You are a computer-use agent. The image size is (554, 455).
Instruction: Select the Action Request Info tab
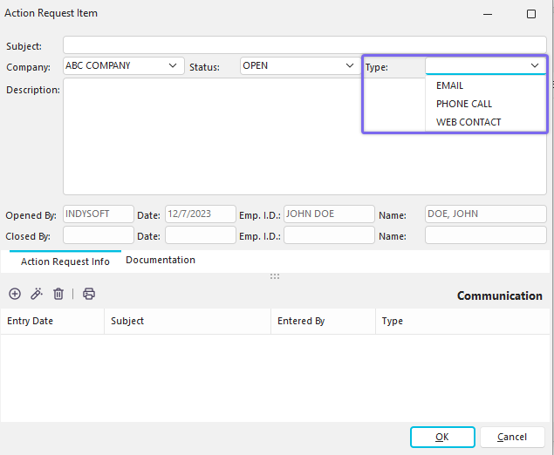tap(65, 261)
